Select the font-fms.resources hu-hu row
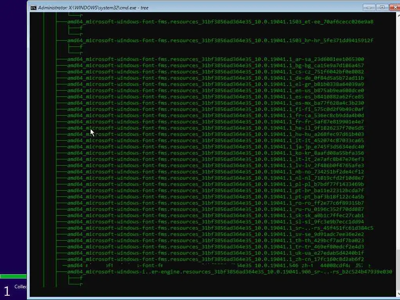Image resolution: width=400 pixels, height=300 pixels. tap(216, 134)
